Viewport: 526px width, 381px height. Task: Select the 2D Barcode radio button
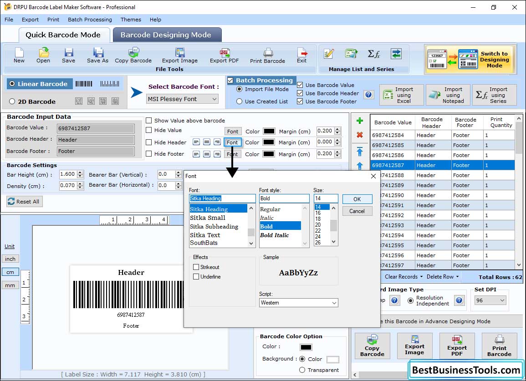point(12,102)
